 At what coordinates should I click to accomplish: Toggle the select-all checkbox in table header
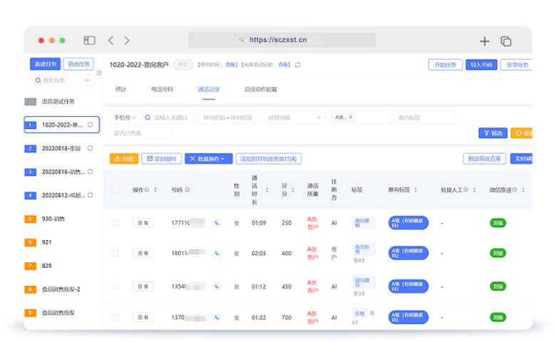115,190
